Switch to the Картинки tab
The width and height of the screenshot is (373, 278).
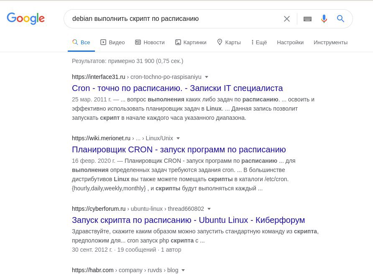[x=191, y=42]
